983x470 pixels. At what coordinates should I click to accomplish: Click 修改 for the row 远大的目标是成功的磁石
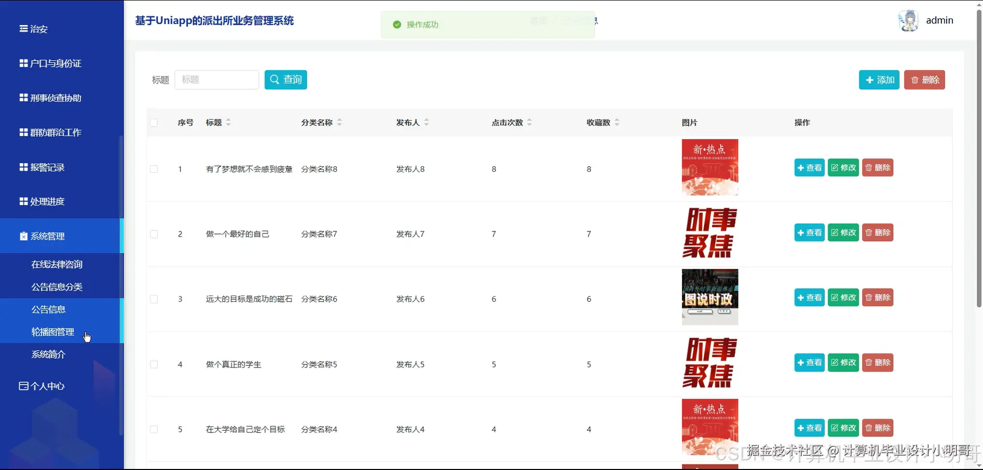(843, 297)
